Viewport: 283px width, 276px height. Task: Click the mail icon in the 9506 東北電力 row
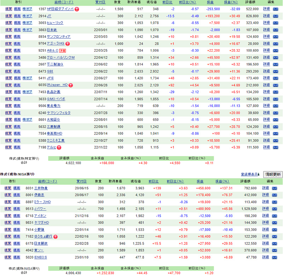coord(276,106)
